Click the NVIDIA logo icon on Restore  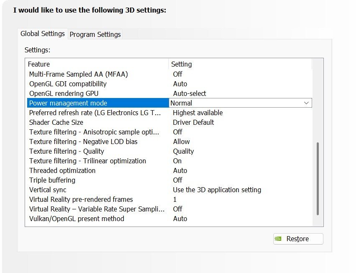click(278, 239)
